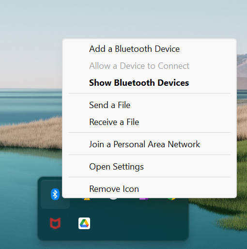Click the partially hidden yellow warning triangle icon
This screenshot has height=249, width=247.
tap(87, 199)
